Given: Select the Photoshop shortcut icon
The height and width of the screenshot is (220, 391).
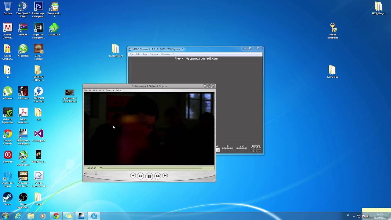Looking at the screenshot, I should pyautogui.click(x=38, y=9).
